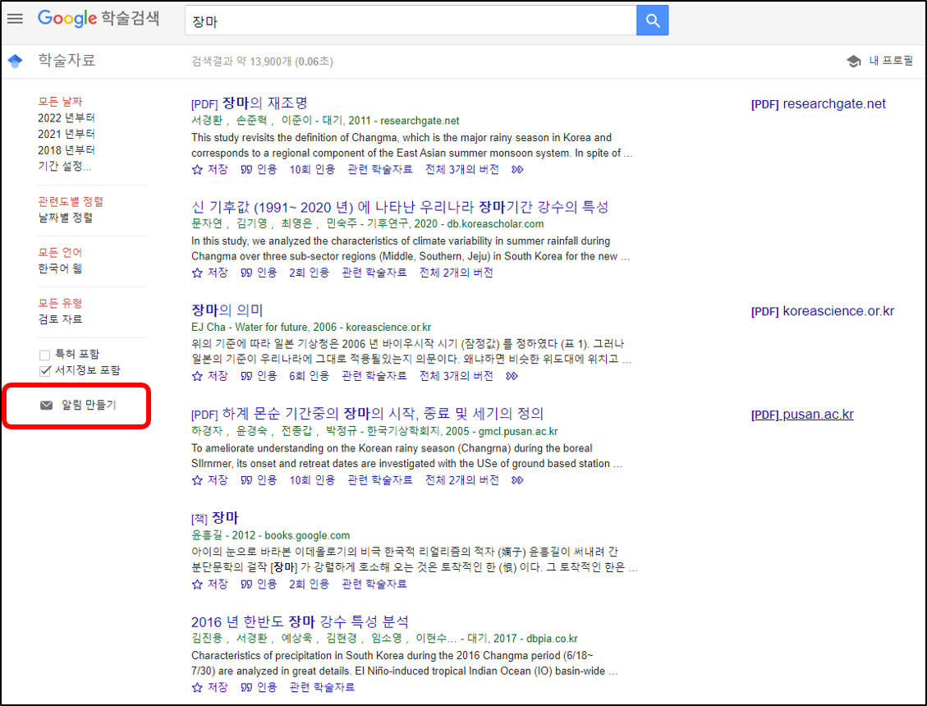Click cite quote icon for 2016 년 한반도 result
The height and width of the screenshot is (706, 927).
click(246, 687)
